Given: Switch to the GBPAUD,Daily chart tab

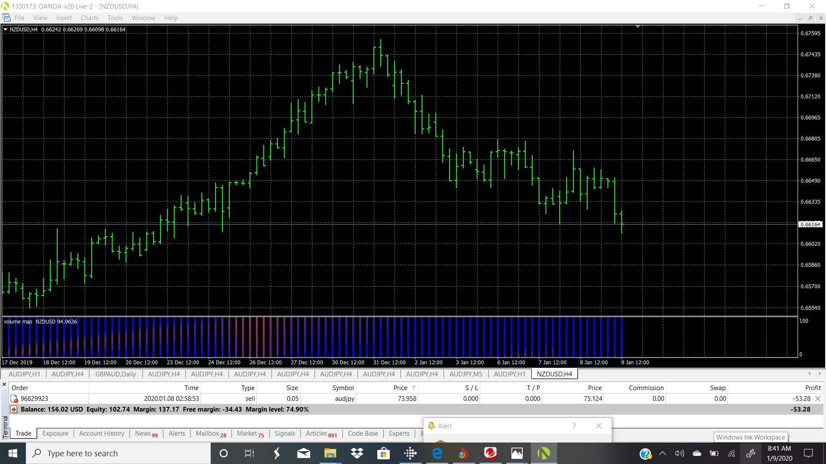Looking at the screenshot, I should 115,374.
